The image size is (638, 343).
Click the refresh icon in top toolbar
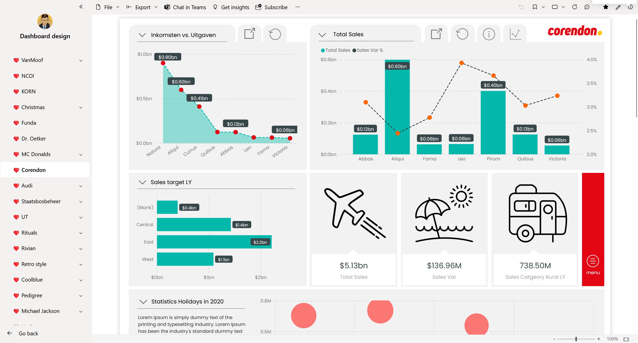[575, 7]
